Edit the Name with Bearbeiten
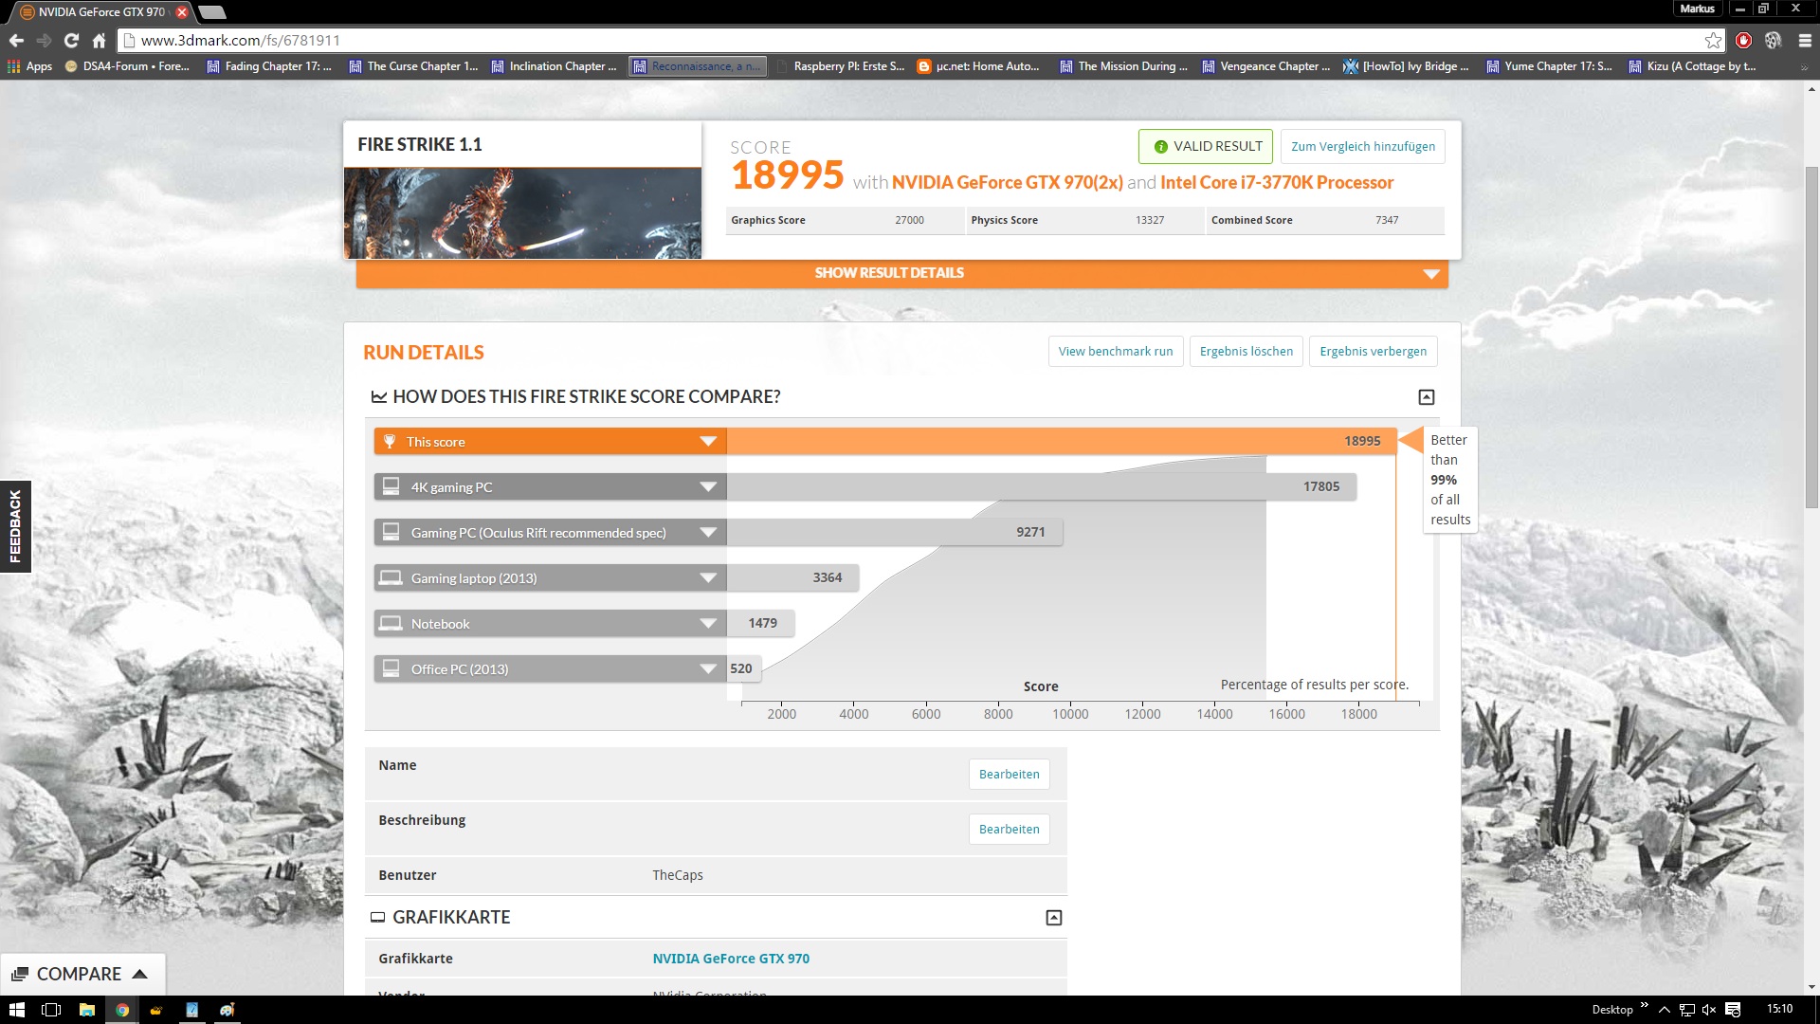This screenshot has width=1820, height=1024. tap(1009, 774)
